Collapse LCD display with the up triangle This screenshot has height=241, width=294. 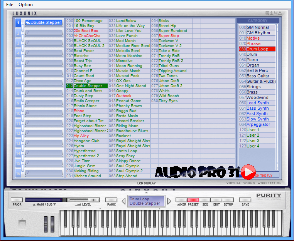point(147,193)
